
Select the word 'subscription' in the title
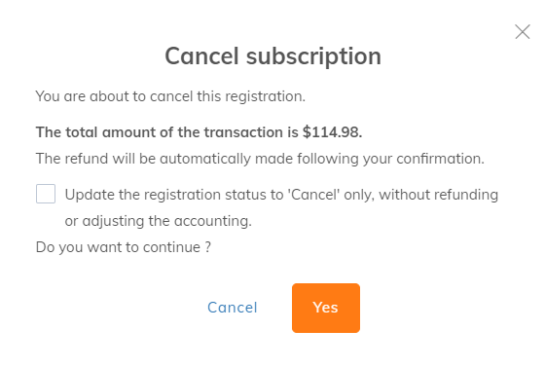313,56
